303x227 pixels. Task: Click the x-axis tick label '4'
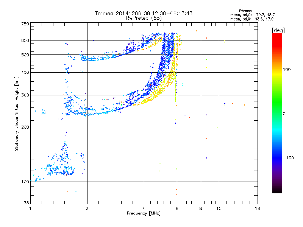click(144, 208)
